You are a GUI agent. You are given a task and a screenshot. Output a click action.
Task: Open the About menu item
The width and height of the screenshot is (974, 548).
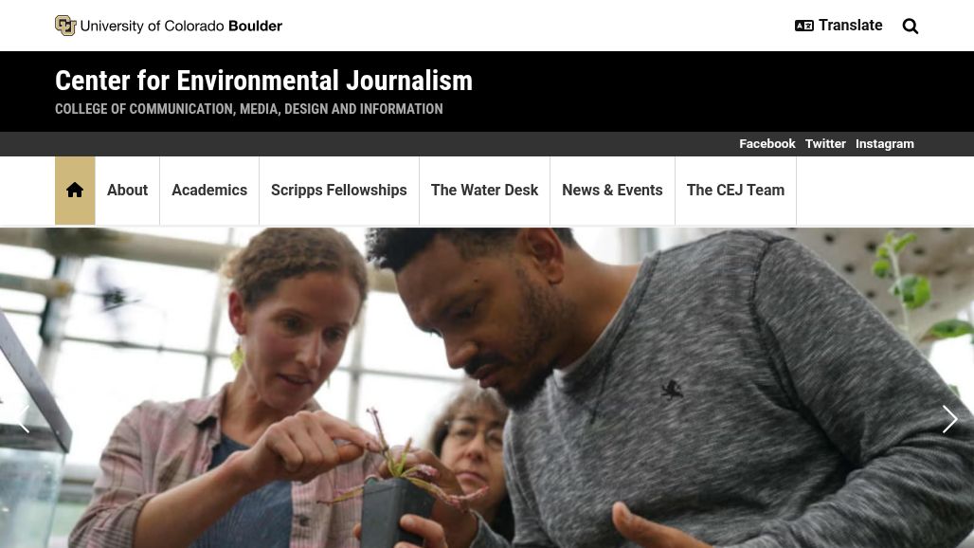127,191
